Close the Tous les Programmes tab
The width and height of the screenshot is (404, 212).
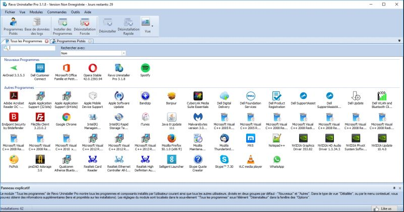coord(46,41)
